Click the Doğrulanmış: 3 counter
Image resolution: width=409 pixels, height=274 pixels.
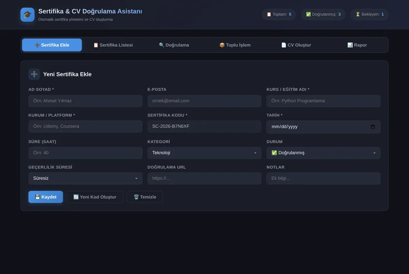[323, 14]
